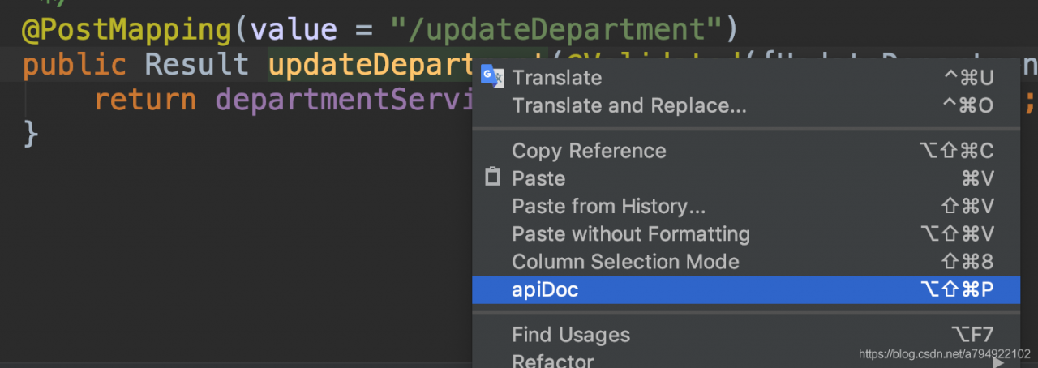Viewport: 1038px width, 368px height.
Task: Click Find Usages in the context menu
Action: point(746,334)
